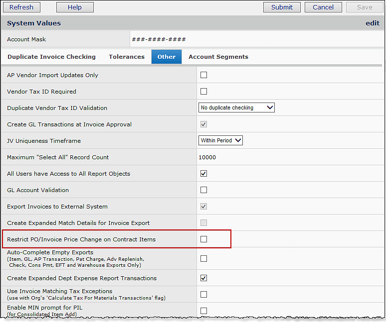Viewport: 386px width, 325px height.
Task: Switch to Duplicate Invoice Checking tab
Action: click(x=51, y=57)
